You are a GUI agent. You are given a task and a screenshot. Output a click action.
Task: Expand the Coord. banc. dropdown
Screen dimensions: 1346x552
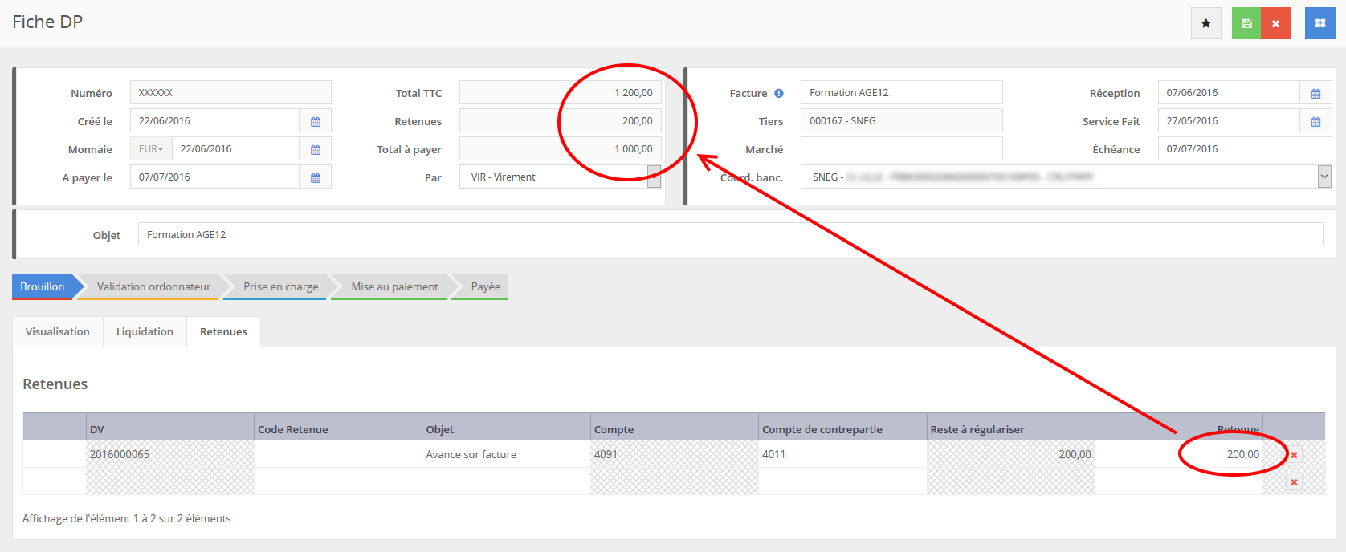coord(1324,177)
